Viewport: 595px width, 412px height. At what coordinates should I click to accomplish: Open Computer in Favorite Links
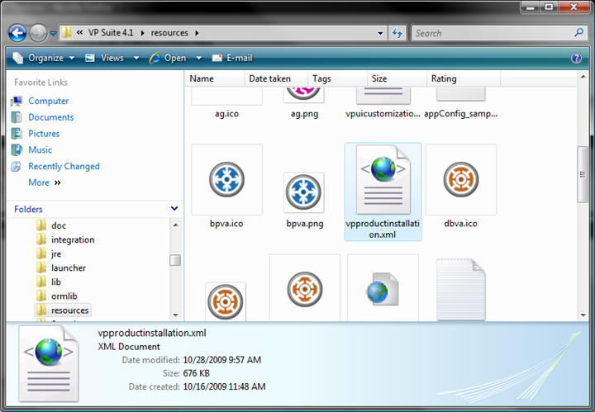pos(49,101)
